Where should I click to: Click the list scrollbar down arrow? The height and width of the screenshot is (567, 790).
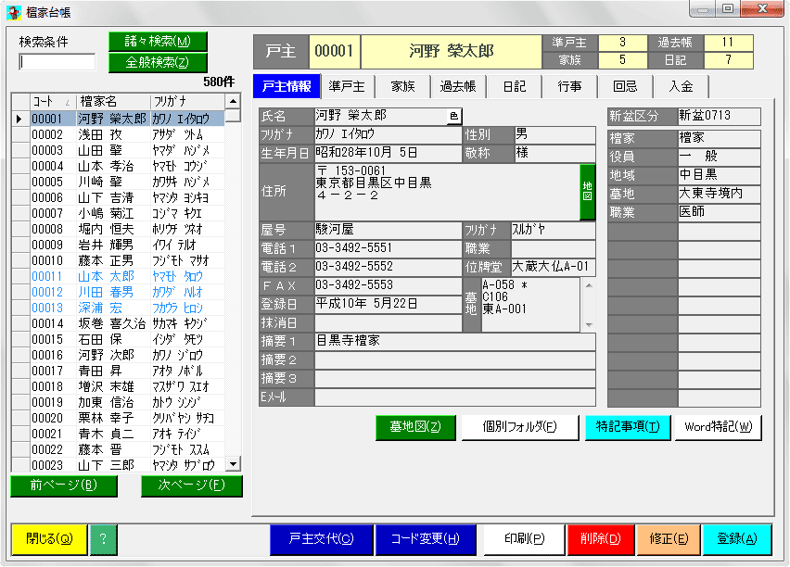pyautogui.click(x=233, y=465)
